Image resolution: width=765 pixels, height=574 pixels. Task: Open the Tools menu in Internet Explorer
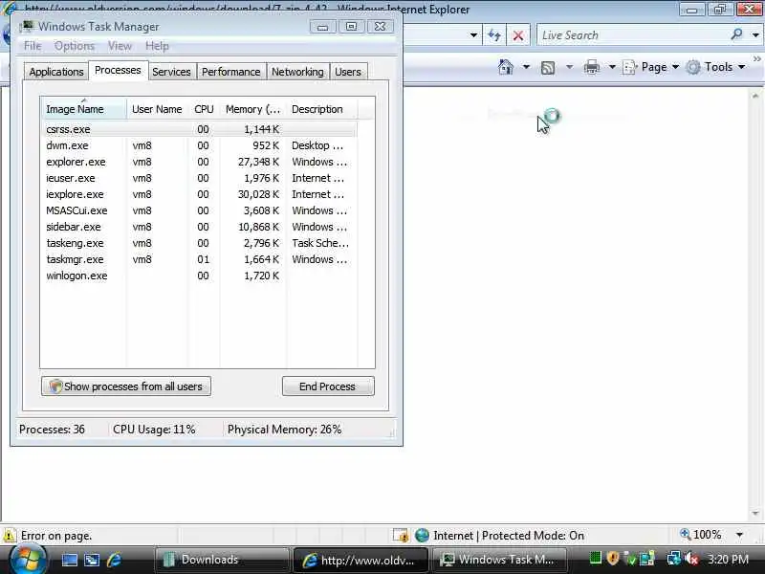click(x=715, y=67)
